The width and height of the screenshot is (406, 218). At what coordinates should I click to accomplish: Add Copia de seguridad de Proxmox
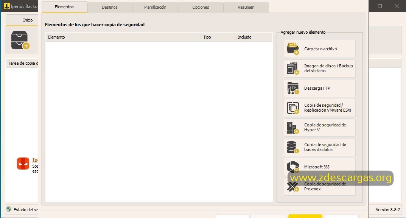pyautogui.click(x=319, y=187)
